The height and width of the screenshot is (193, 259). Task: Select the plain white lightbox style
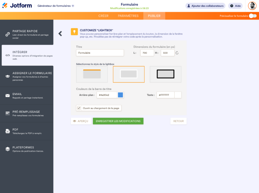coord(129,74)
